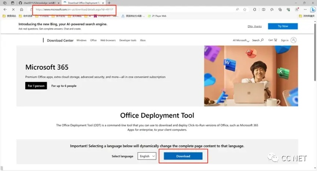The height and width of the screenshot is (171, 317).
Task: Open a new browser tab
Action: coord(109,3)
